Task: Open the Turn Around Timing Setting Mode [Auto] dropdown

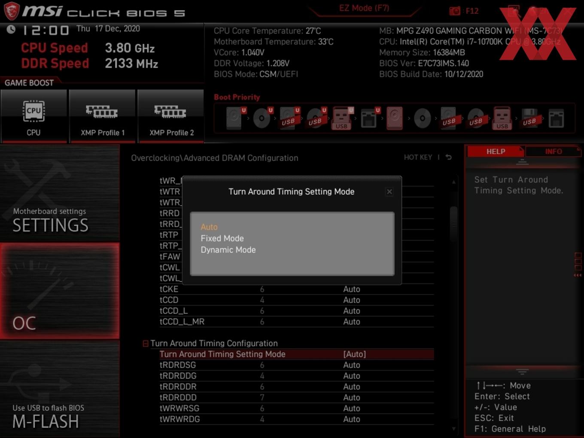Action: tap(355, 354)
